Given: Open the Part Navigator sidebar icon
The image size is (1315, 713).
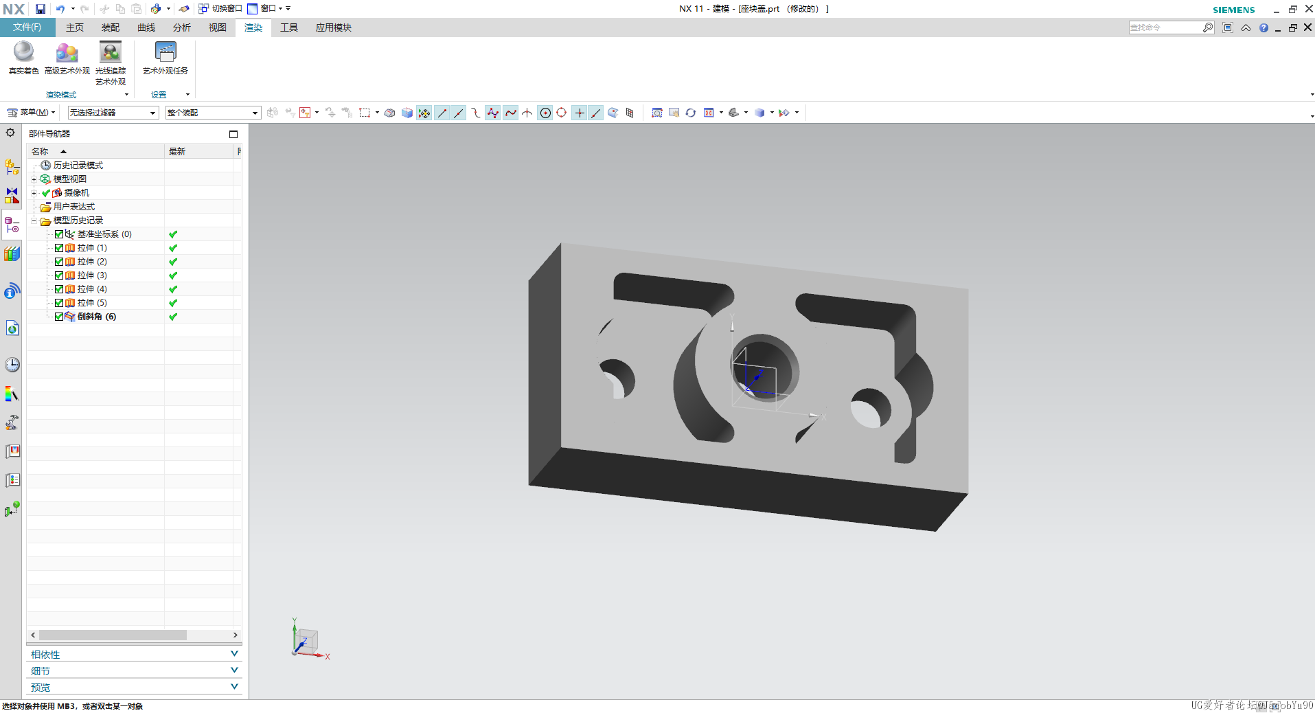Looking at the screenshot, I should (12, 225).
